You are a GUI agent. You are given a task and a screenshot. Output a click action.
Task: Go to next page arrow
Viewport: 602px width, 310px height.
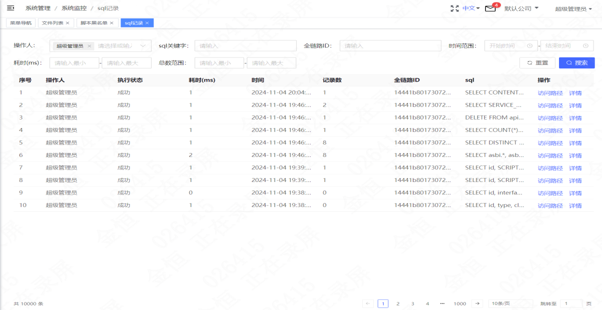478,303
